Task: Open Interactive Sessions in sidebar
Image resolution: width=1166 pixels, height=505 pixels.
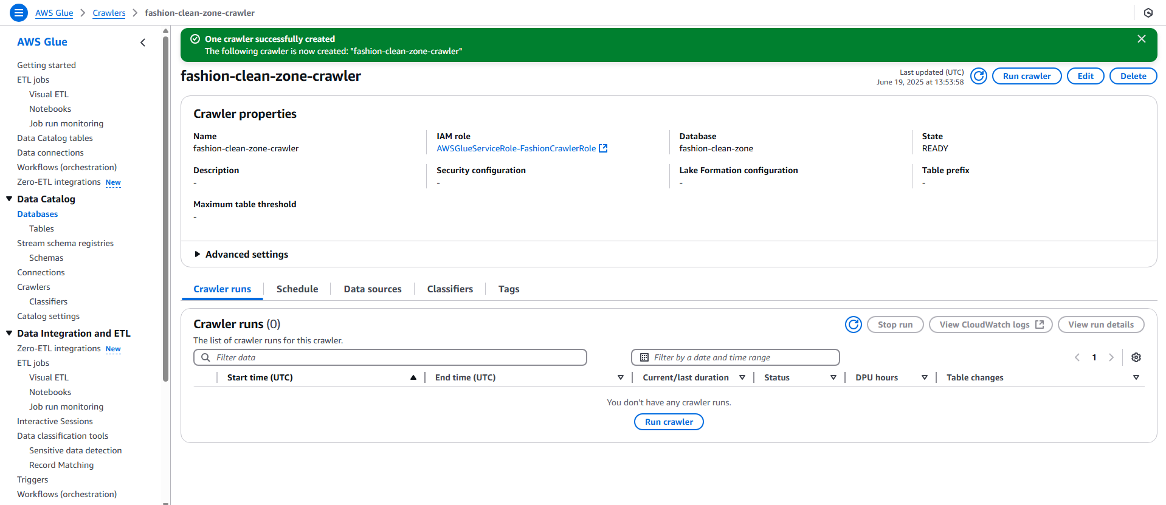Action: point(55,421)
